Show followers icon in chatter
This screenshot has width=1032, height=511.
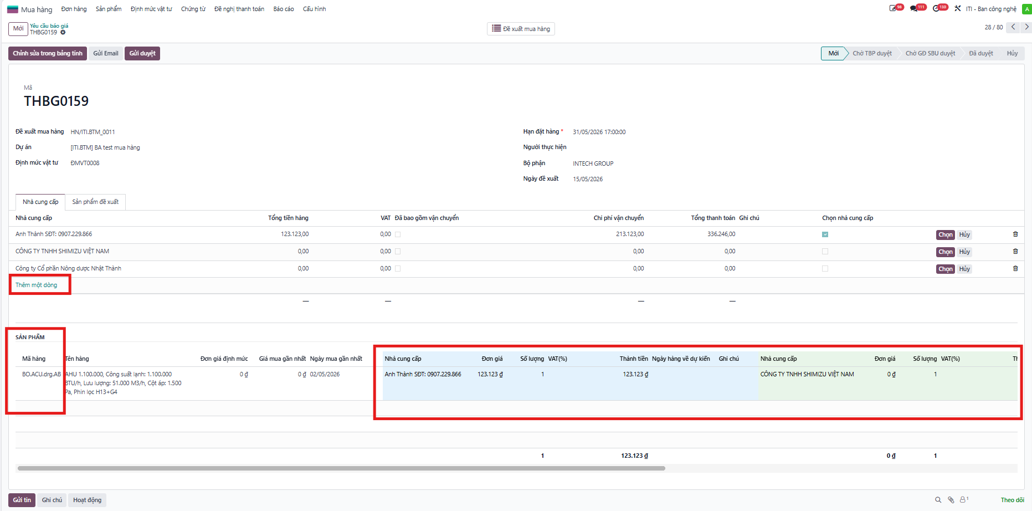964,500
